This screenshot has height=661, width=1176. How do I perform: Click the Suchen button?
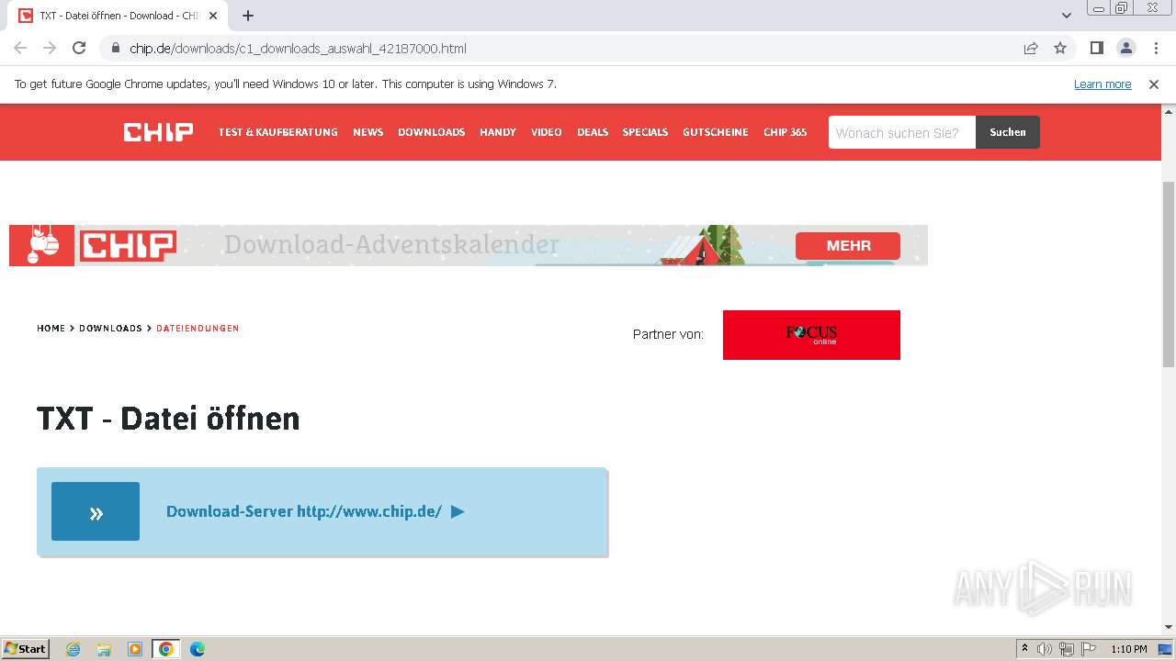[x=1008, y=132]
